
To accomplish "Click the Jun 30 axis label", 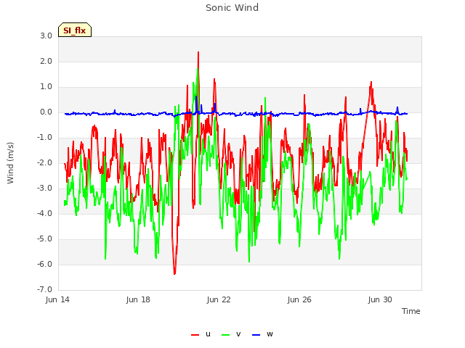I will coord(380,299).
